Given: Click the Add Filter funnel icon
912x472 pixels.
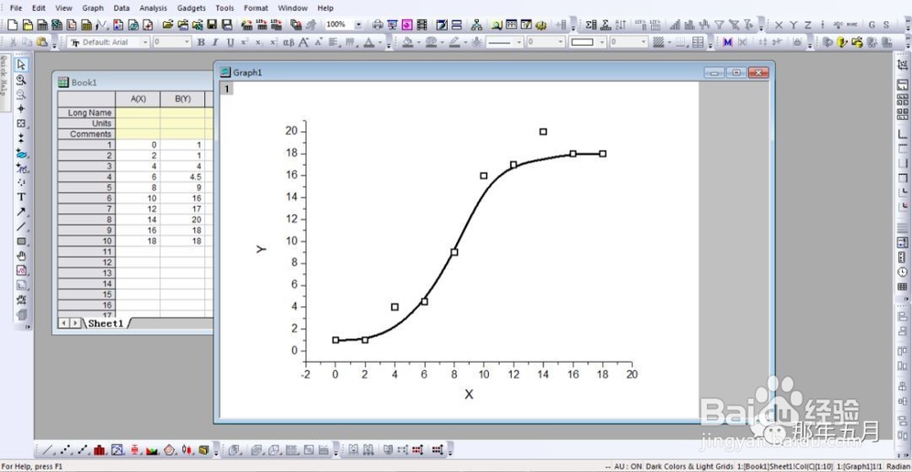Looking at the screenshot, I should tap(720, 25).
